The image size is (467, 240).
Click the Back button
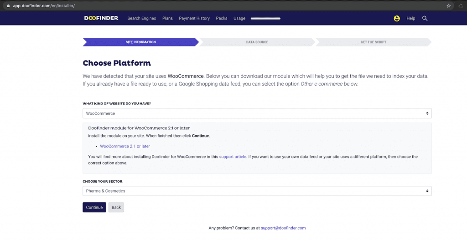pyautogui.click(x=116, y=207)
